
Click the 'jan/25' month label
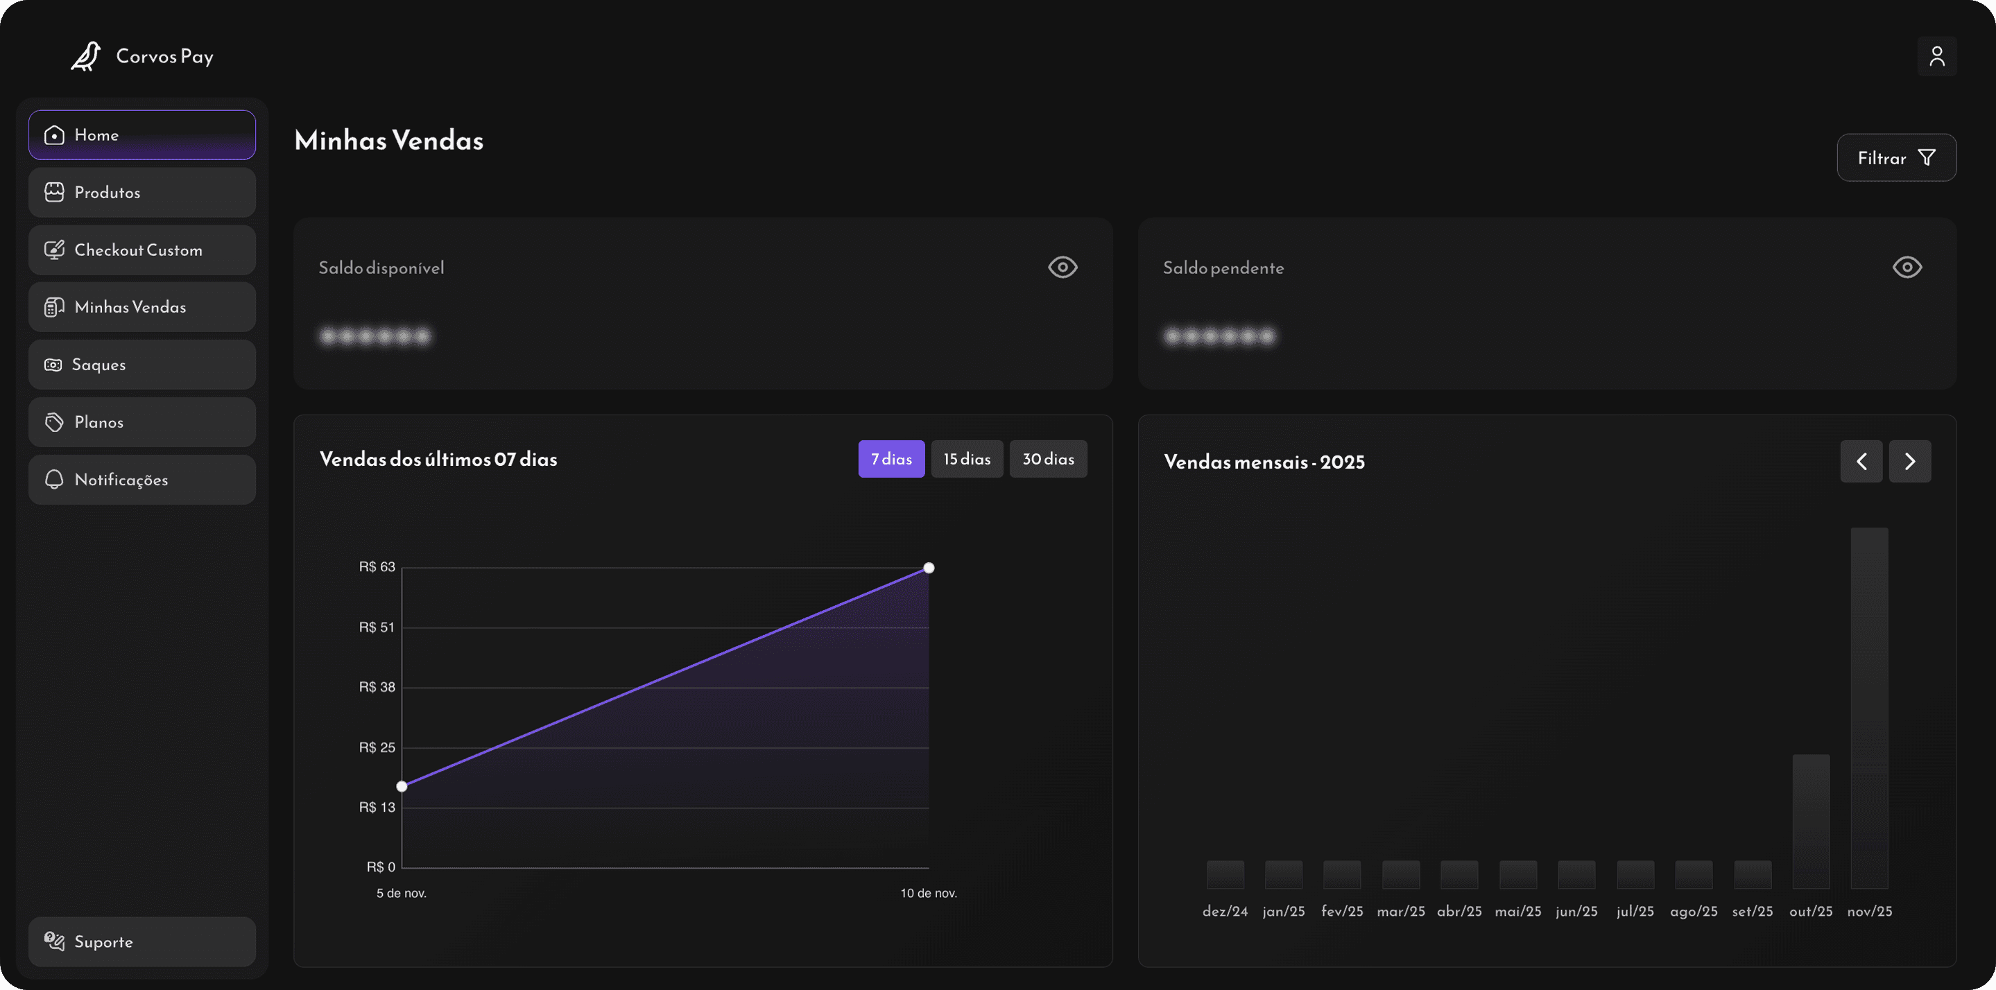(1283, 912)
